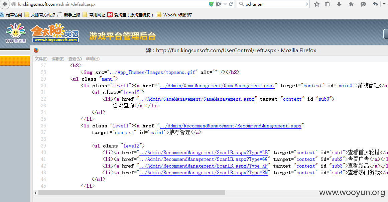Viewport: 388px width, 202px height.
Task: Submit search with the arrow go button
Action: coord(306,4)
